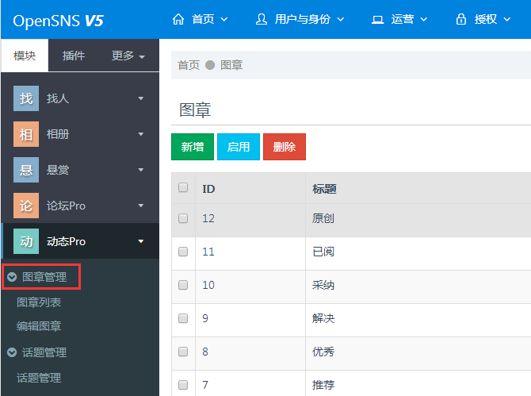Check the box for row ID 7

[x=183, y=385]
